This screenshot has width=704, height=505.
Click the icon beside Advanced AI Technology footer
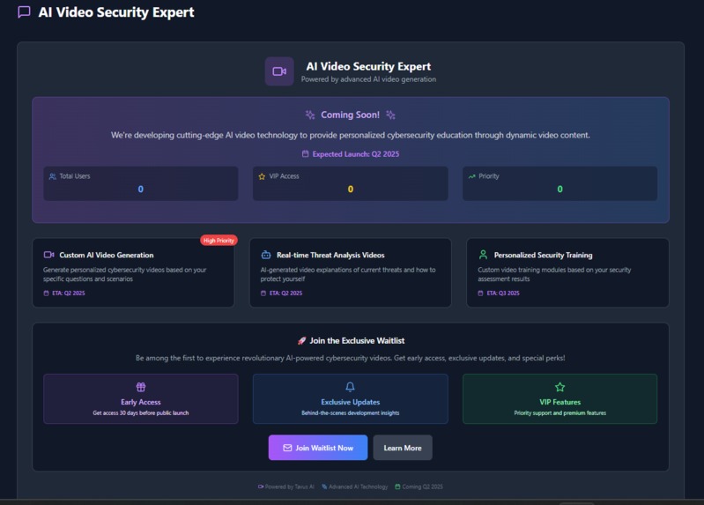tap(324, 486)
